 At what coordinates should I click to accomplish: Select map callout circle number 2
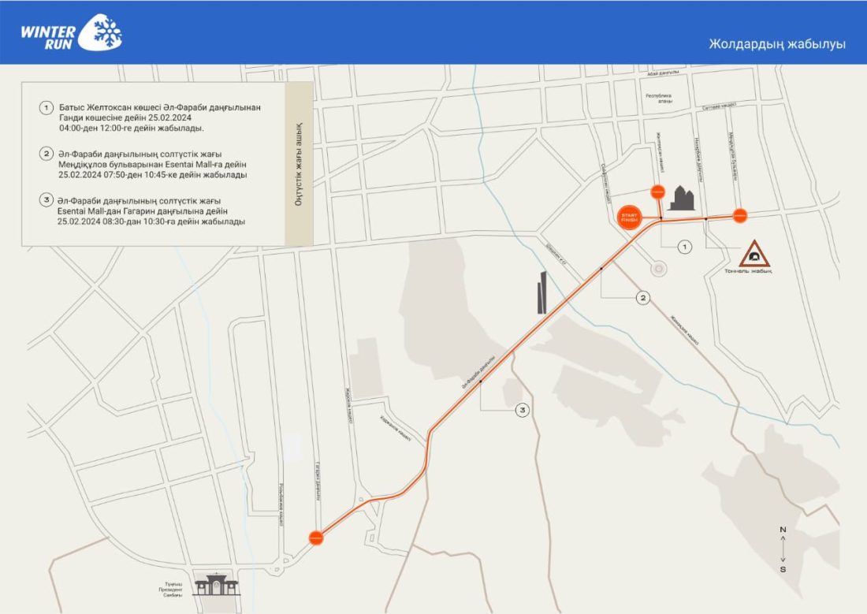tap(643, 297)
